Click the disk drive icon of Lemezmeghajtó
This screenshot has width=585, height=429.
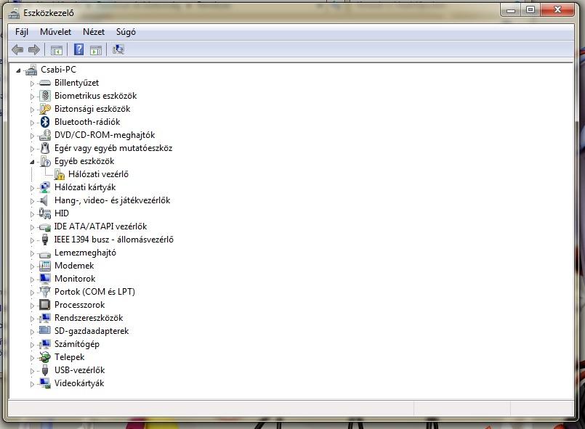point(45,255)
